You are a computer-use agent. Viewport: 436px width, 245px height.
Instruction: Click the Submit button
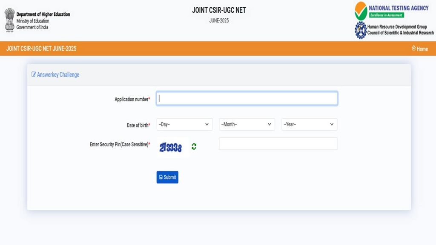coord(167,177)
